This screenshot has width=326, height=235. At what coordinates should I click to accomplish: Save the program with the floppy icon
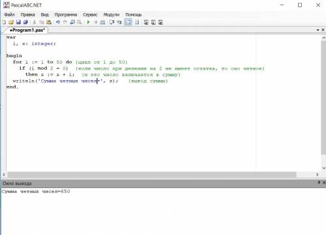[x=18, y=22]
